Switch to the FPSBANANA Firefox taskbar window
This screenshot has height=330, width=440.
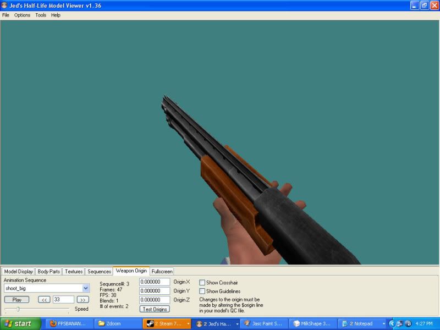(69, 323)
